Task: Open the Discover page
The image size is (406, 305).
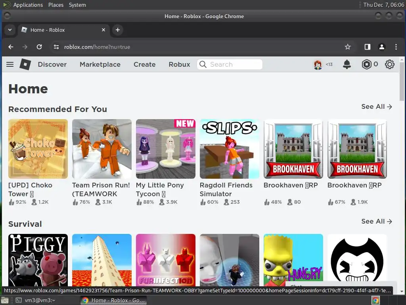Action: point(52,64)
